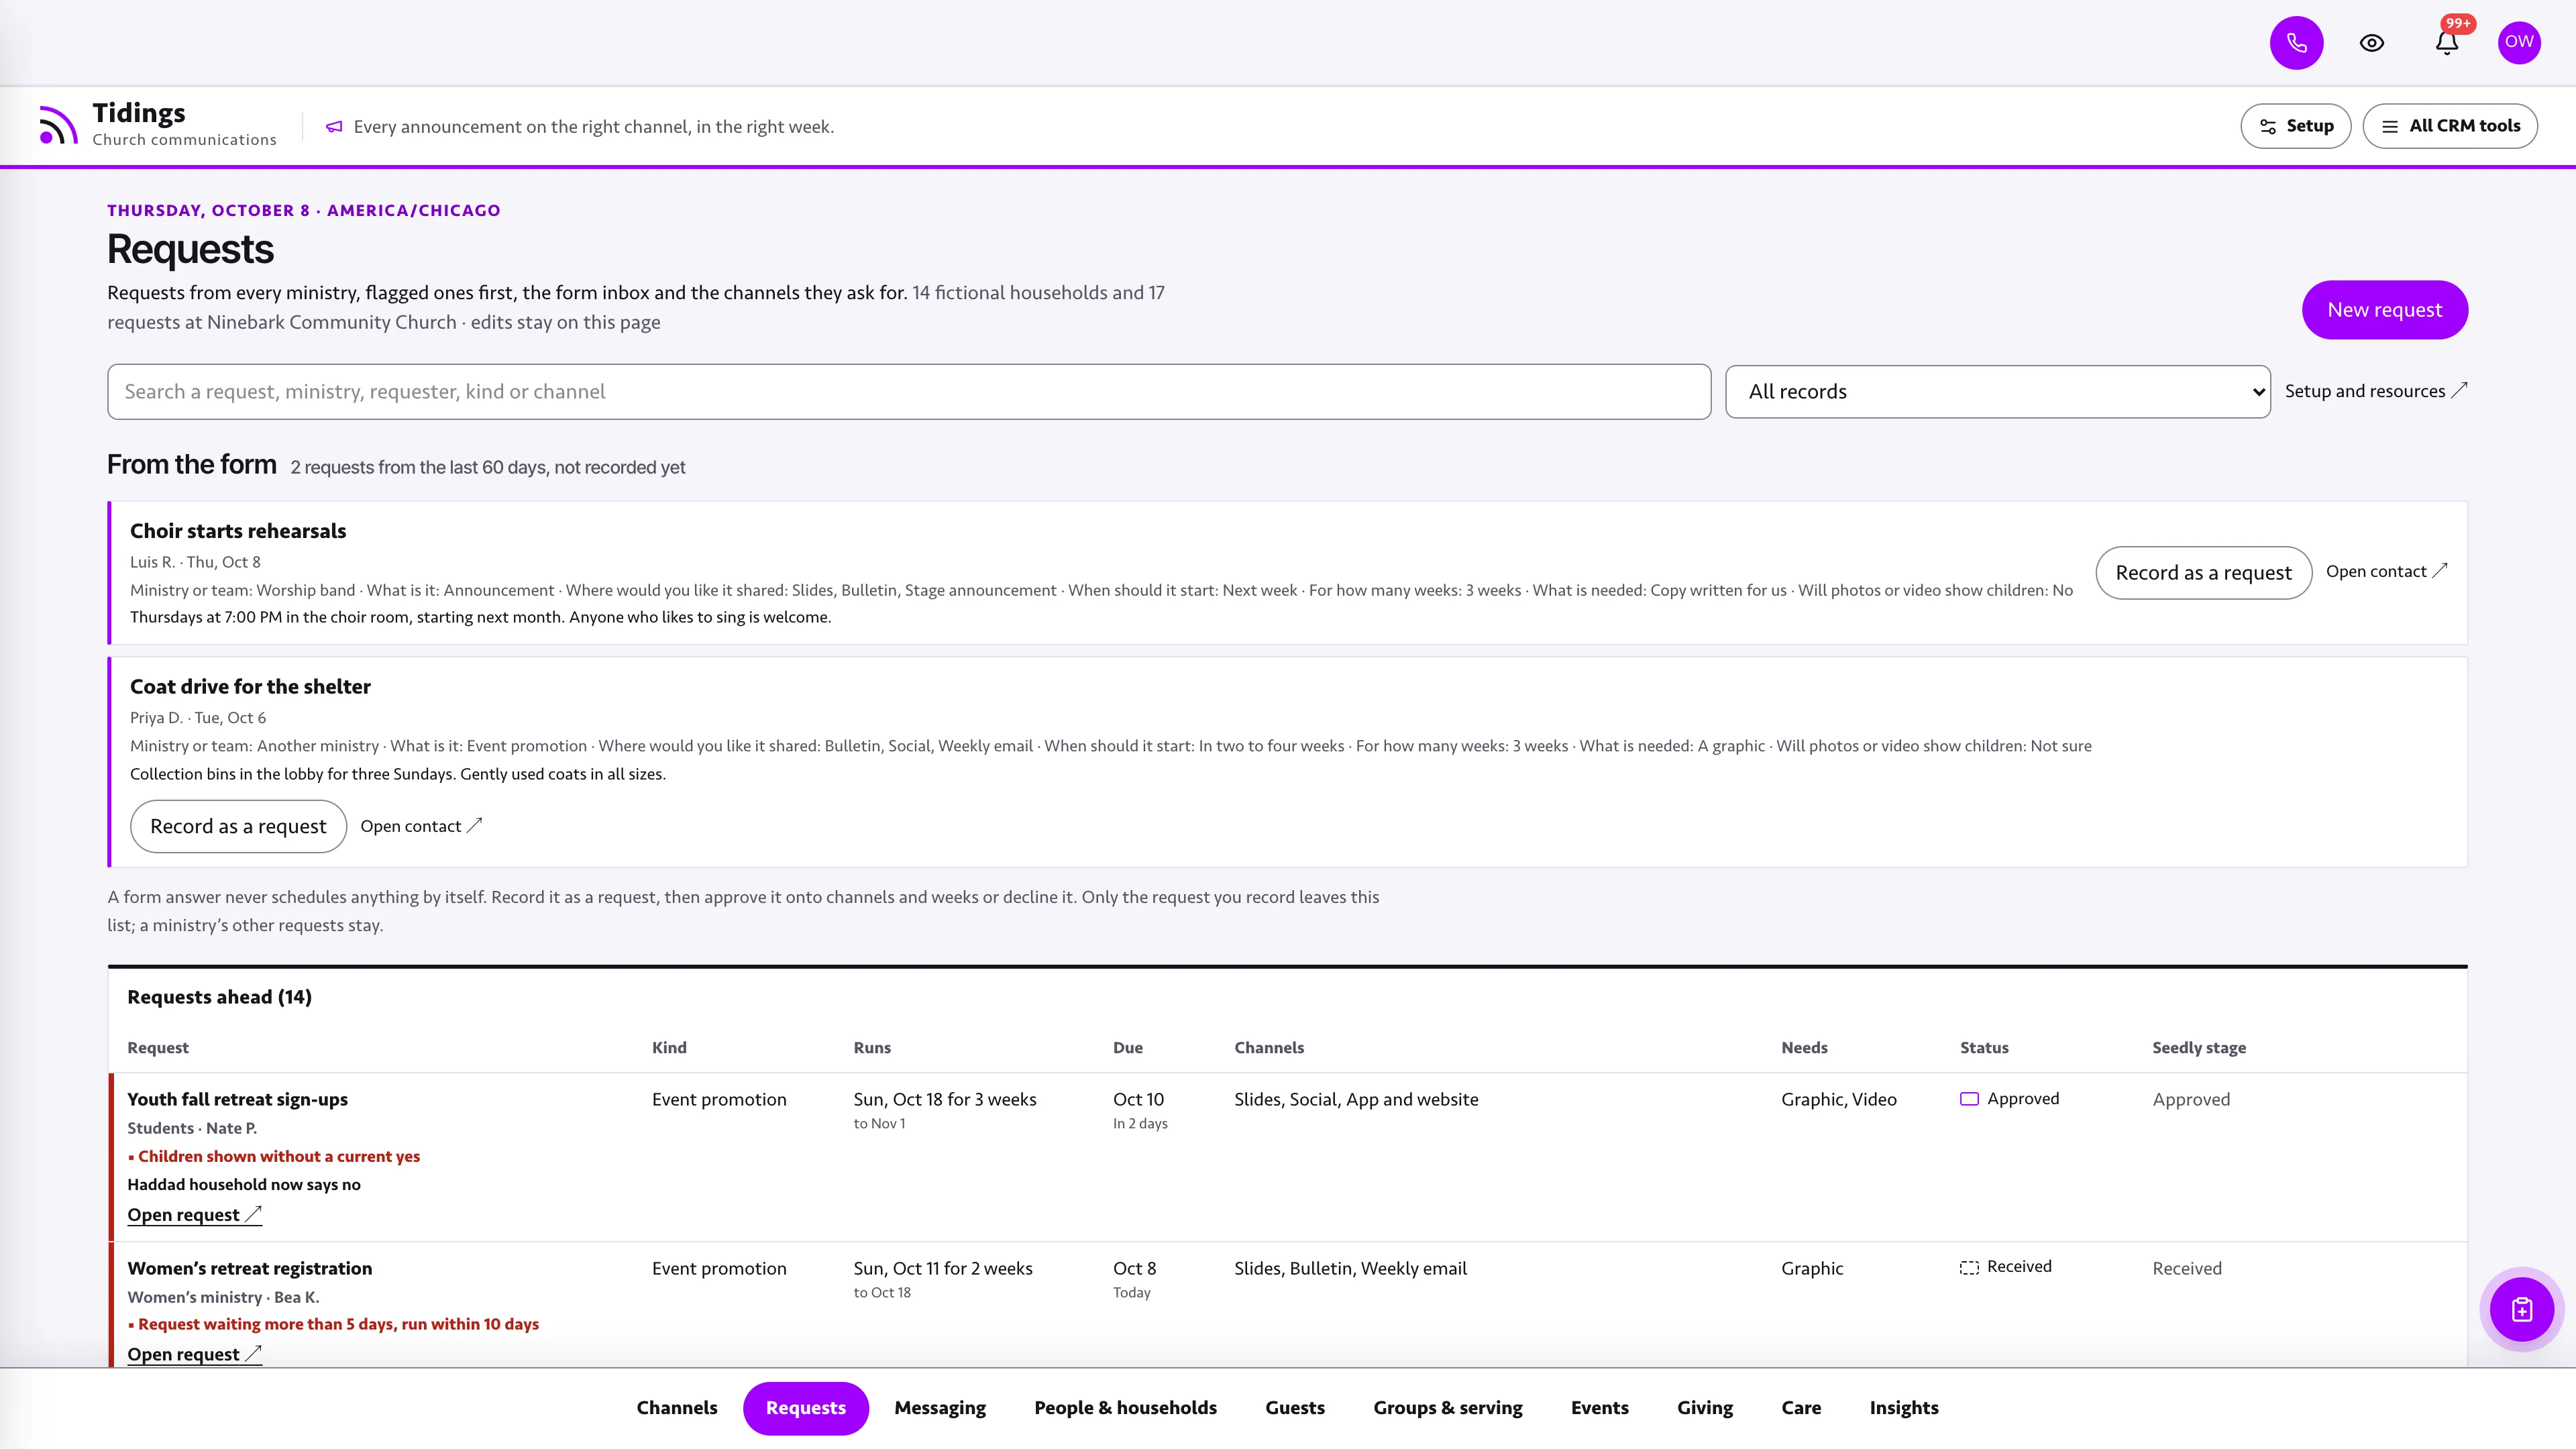Open the Giving tab
The height and width of the screenshot is (1449, 2576).
pyautogui.click(x=1705, y=1408)
